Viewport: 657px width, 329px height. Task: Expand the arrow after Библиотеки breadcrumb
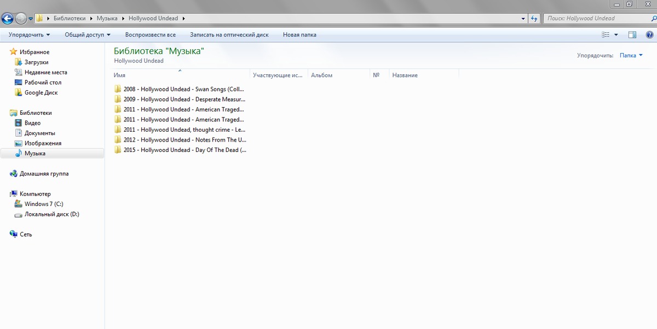point(91,19)
